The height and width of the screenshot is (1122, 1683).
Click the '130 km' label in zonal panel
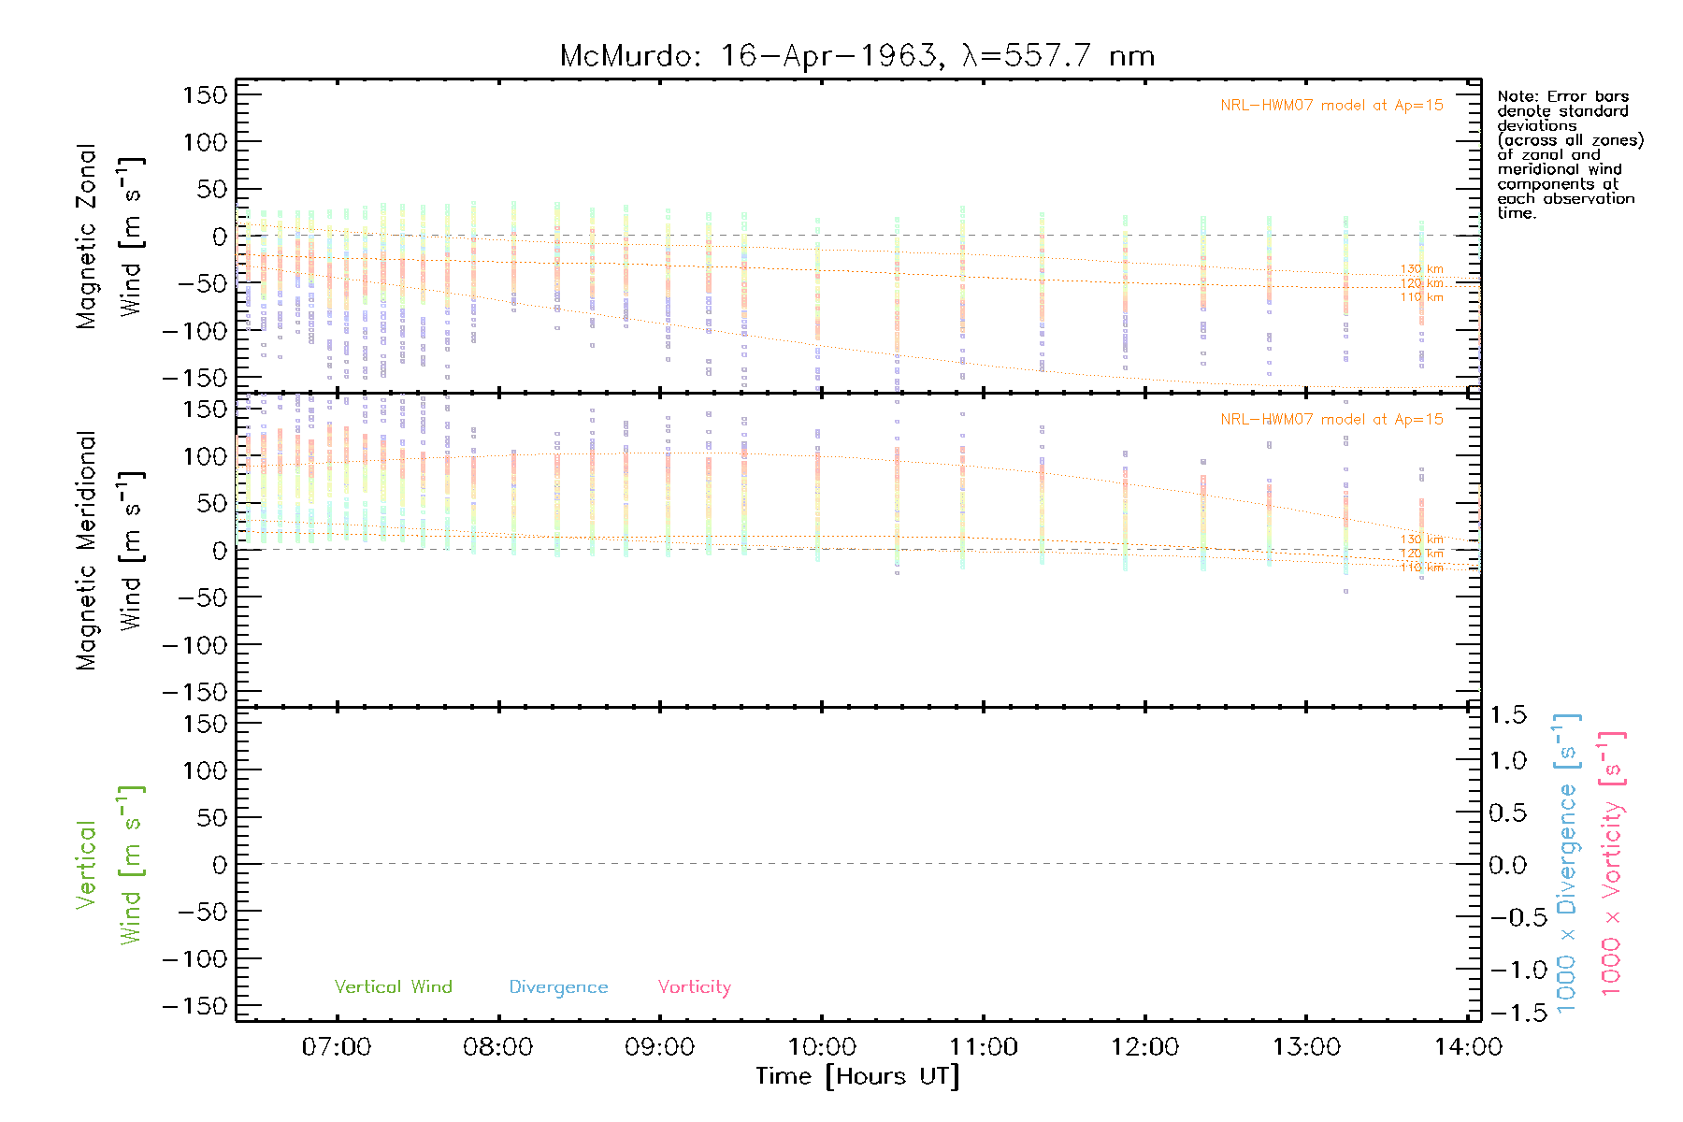tap(1421, 269)
